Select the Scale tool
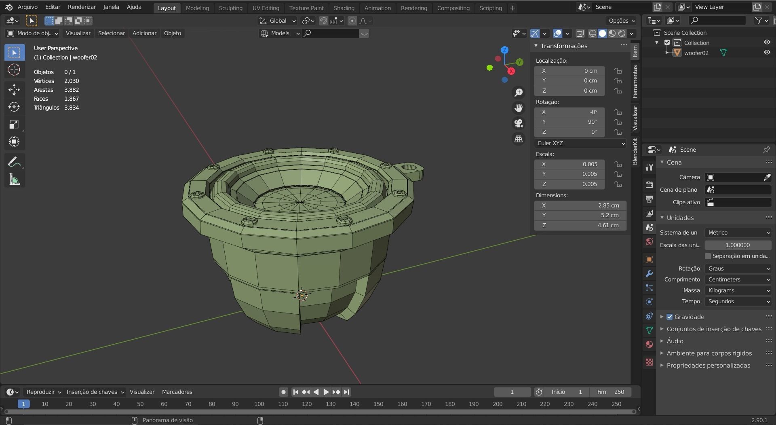The height and width of the screenshot is (425, 776). click(x=15, y=125)
